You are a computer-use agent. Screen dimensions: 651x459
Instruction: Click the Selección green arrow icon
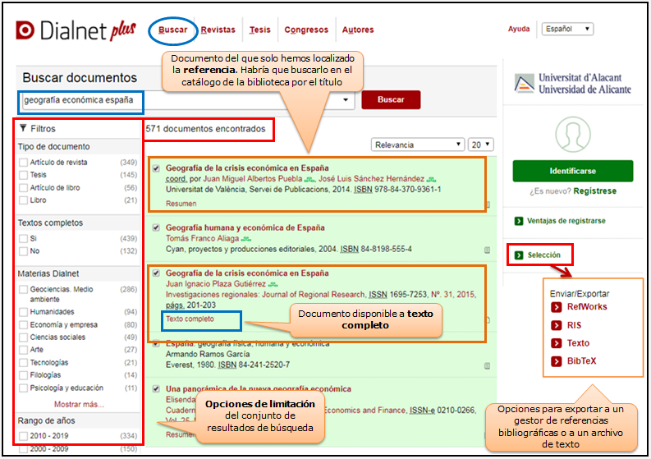(518, 255)
